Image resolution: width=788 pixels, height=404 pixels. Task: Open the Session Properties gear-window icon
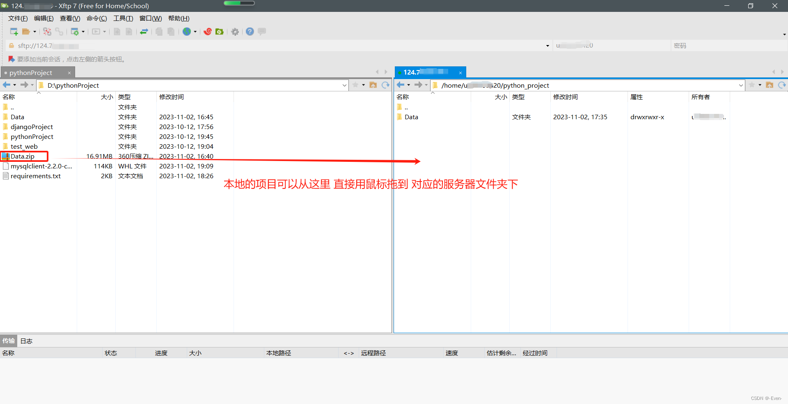click(x=75, y=32)
